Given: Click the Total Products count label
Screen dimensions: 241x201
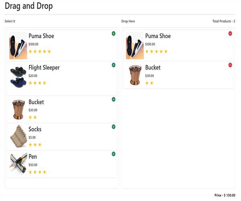Looking at the screenshot, I should pos(224,21).
